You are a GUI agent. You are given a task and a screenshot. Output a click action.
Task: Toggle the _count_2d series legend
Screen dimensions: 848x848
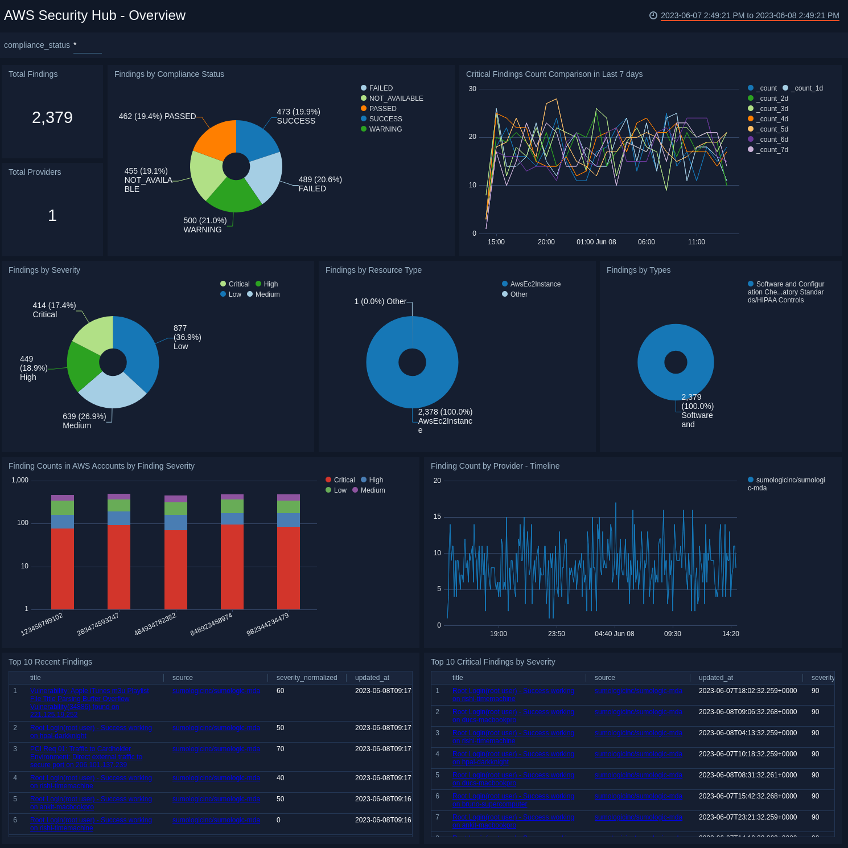click(x=768, y=99)
